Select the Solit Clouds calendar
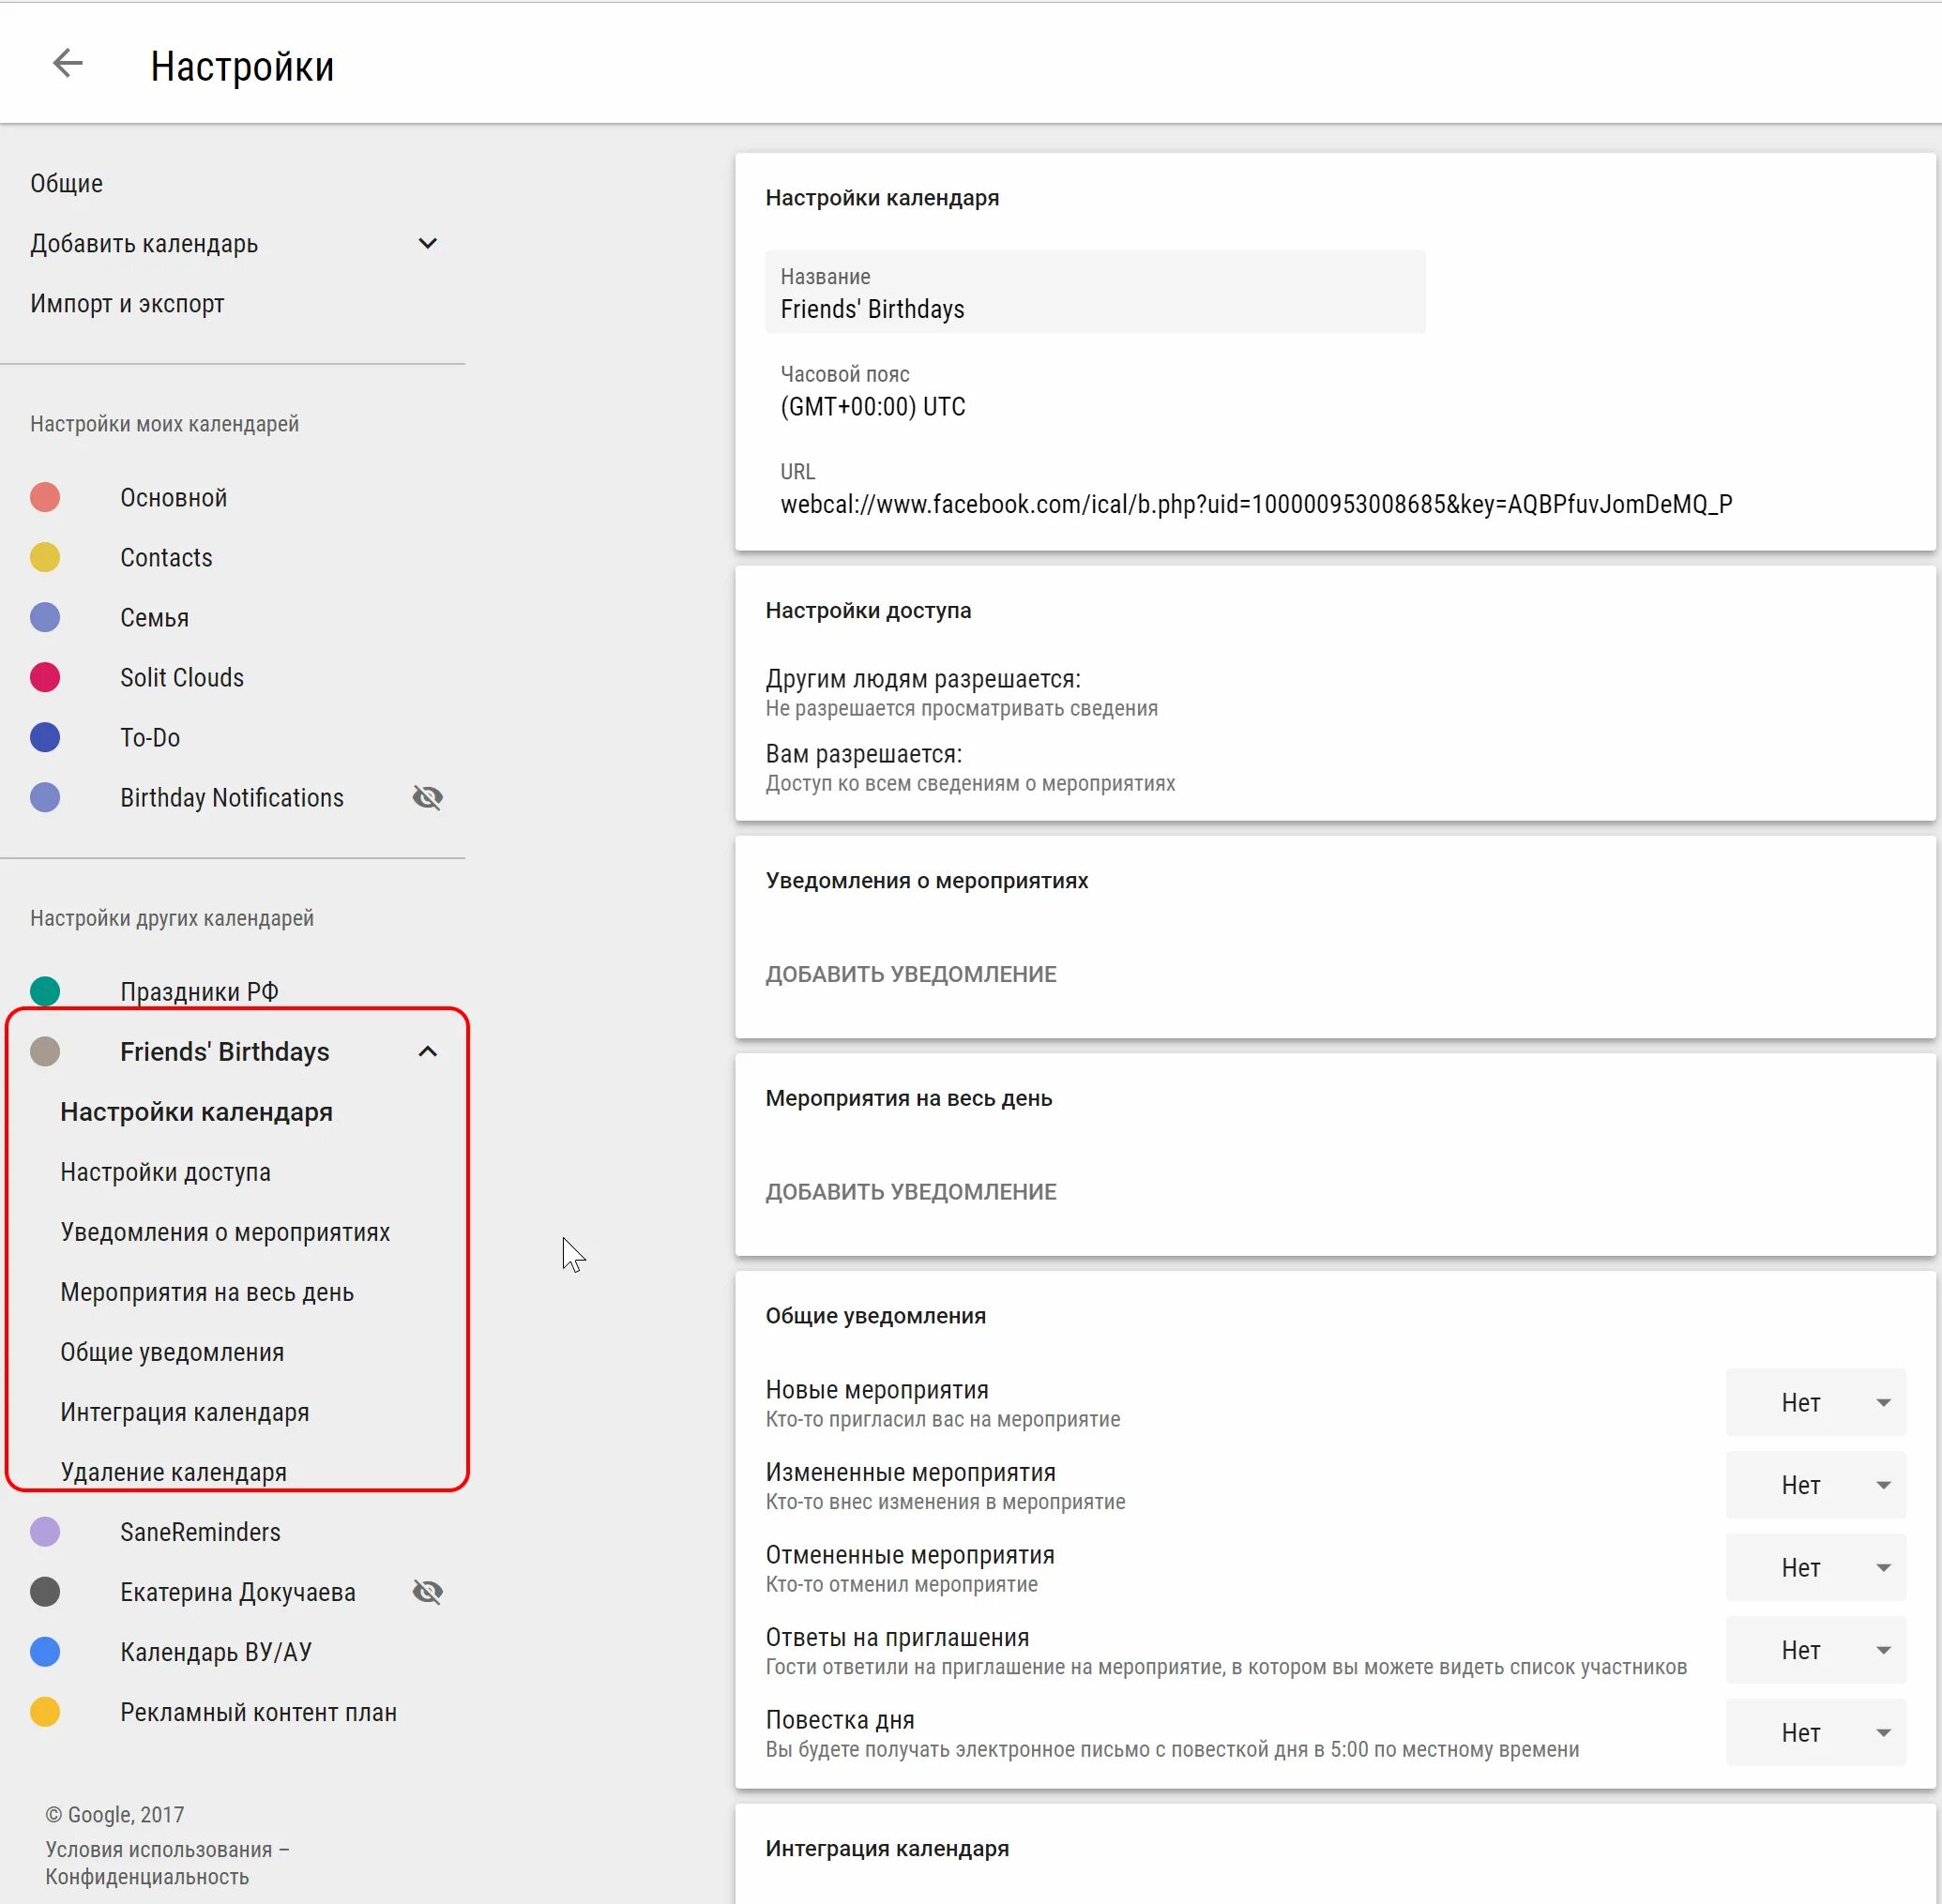This screenshot has width=1942, height=1904. 181,677
